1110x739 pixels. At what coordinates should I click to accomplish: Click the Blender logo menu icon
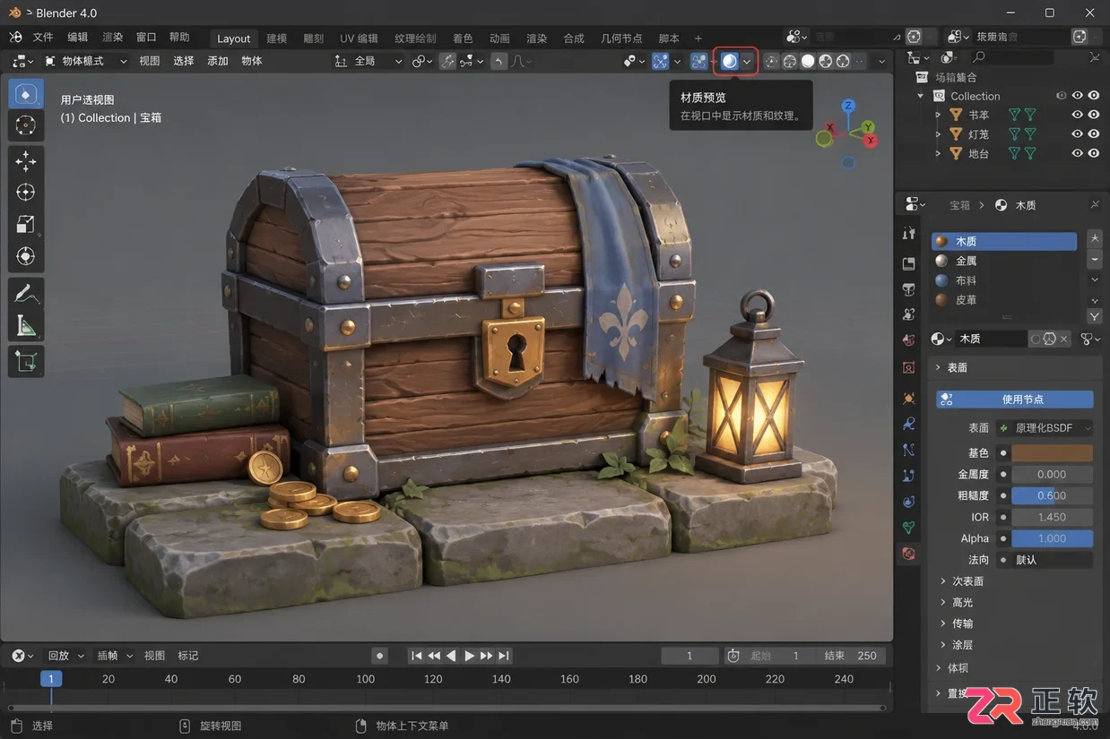tap(15, 38)
